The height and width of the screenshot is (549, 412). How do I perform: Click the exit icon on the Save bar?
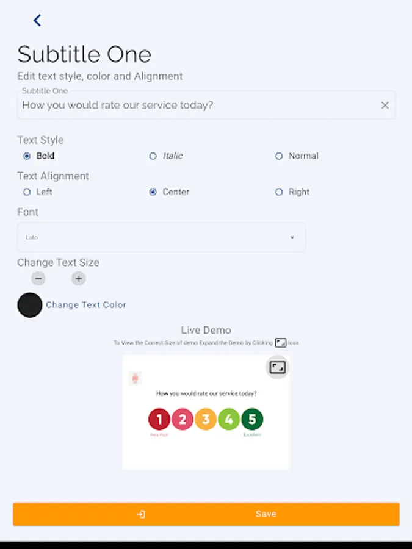pyautogui.click(x=142, y=514)
